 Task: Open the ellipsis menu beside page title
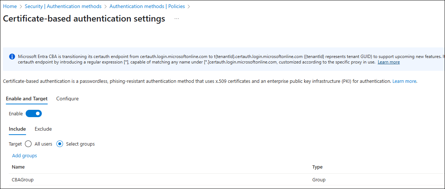pos(177,19)
